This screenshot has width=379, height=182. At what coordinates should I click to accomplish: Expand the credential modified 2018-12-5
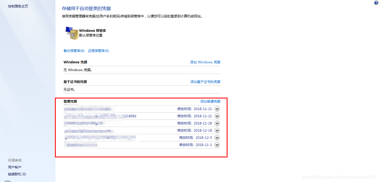point(217,138)
